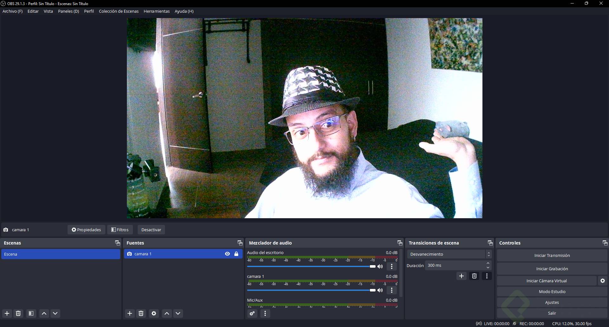609x327 pixels.
Task: Open the Ayuda menu
Action: [184, 11]
